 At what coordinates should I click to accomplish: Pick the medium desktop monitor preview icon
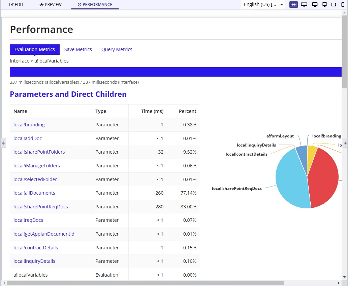(315, 4)
